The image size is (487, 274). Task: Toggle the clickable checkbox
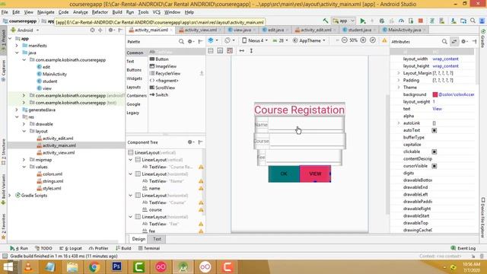point(434,152)
